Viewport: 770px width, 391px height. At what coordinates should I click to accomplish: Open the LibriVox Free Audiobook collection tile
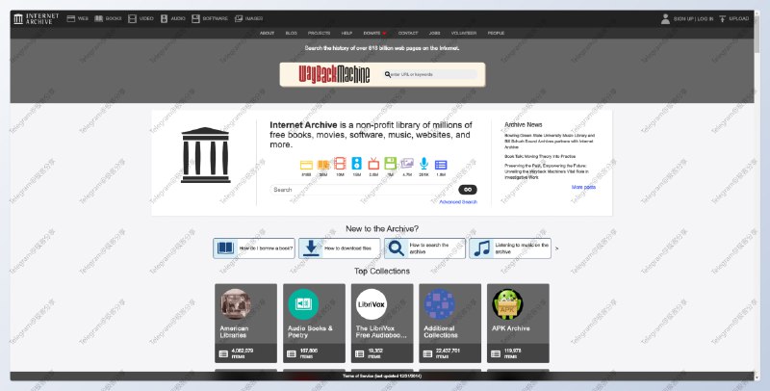pos(381,325)
